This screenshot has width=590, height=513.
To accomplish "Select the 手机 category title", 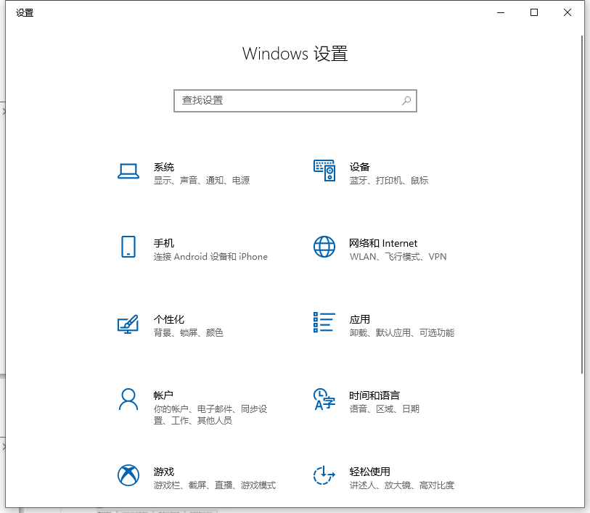I will [164, 243].
